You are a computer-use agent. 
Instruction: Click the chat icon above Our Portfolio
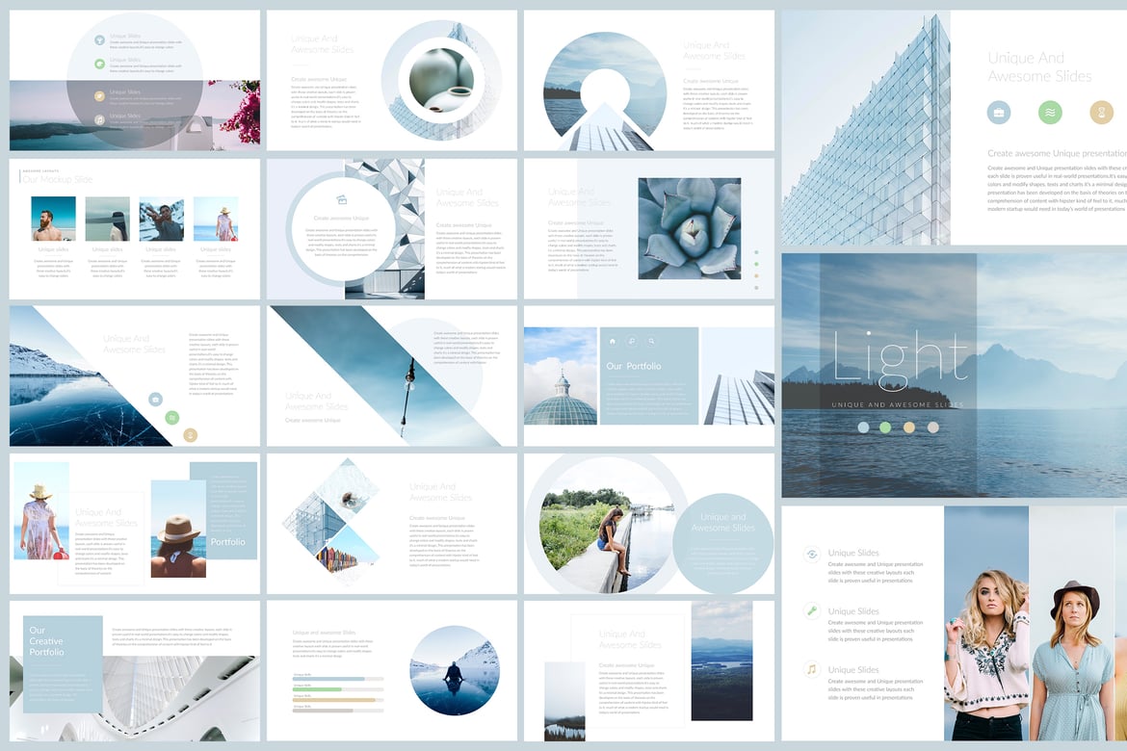pos(632,341)
